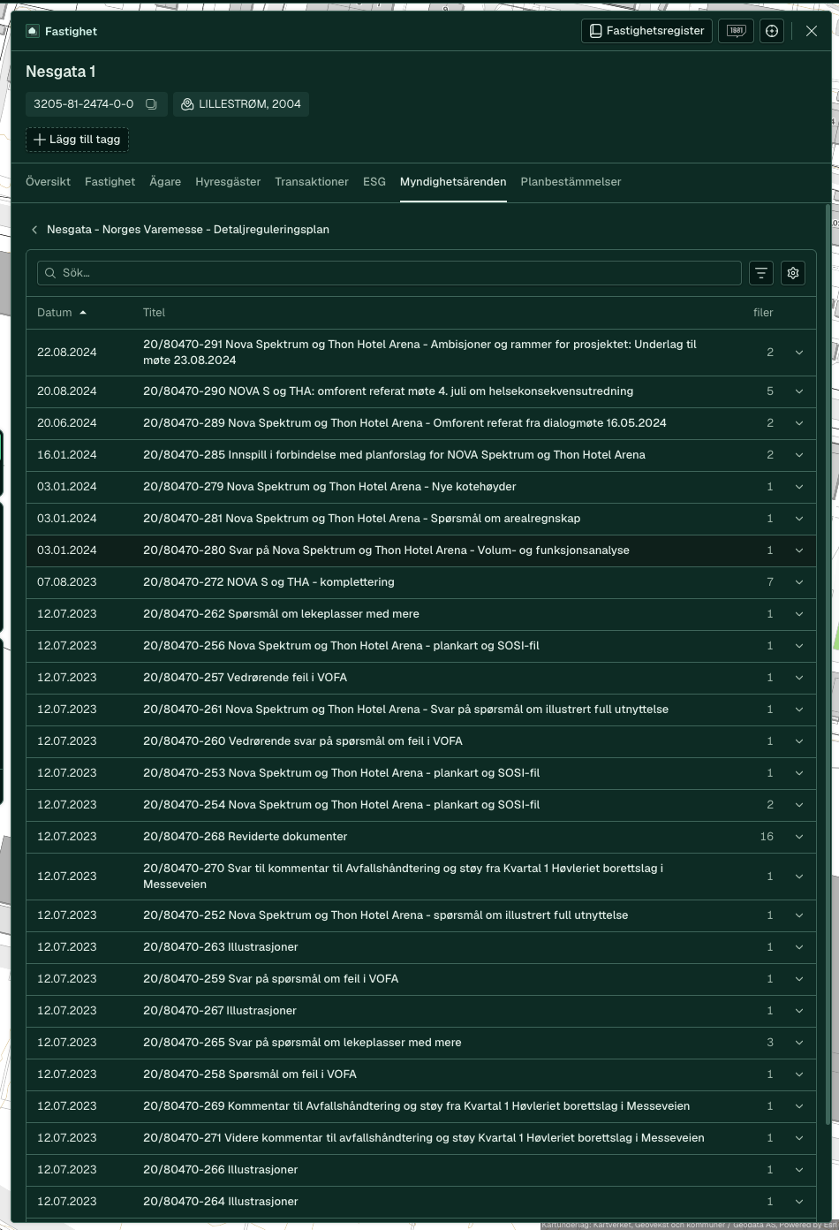Image resolution: width=839 pixels, height=1230 pixels.
Task: Open the Fastighetsregister button
Action: 646,31
